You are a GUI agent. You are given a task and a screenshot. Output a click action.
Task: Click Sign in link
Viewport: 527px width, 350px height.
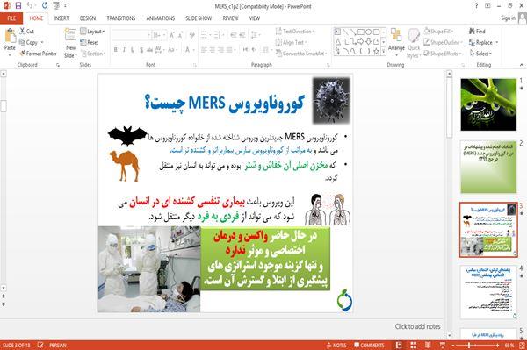coord(508,18)
